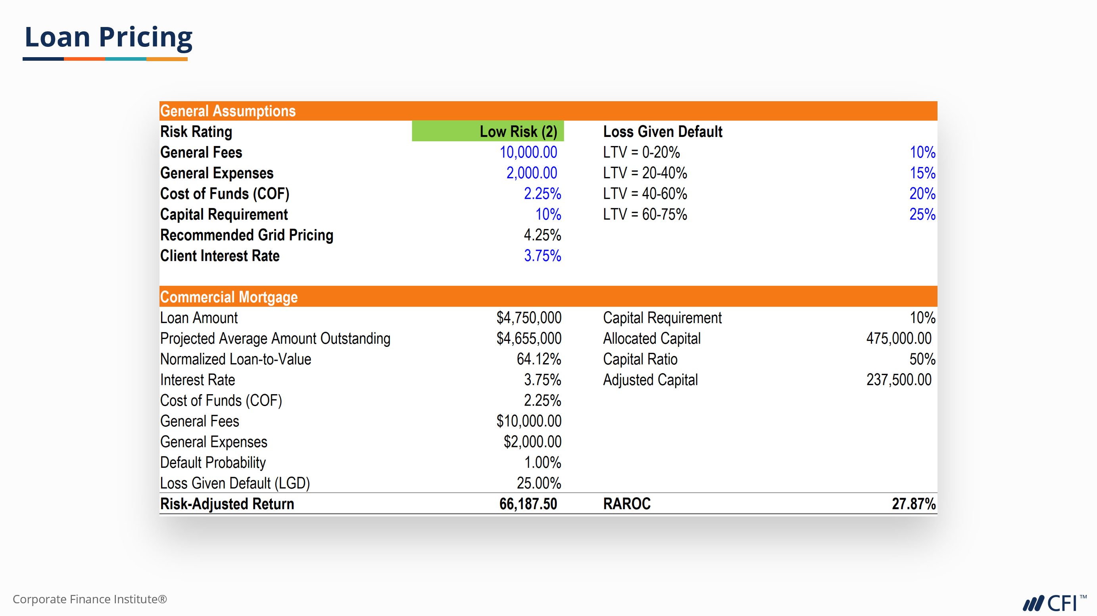Image resolution: width=1097 pixels, height=616 pixels.
Task: Select the Client Interest Rate 3.75% cell
Action: pos(542,256)
